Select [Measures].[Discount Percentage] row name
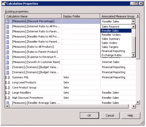This screenshot has width=146, height=127. [x=33, y=21]
